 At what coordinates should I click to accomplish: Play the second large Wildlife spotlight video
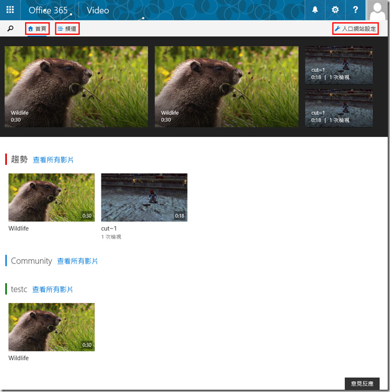coord(226,87)
